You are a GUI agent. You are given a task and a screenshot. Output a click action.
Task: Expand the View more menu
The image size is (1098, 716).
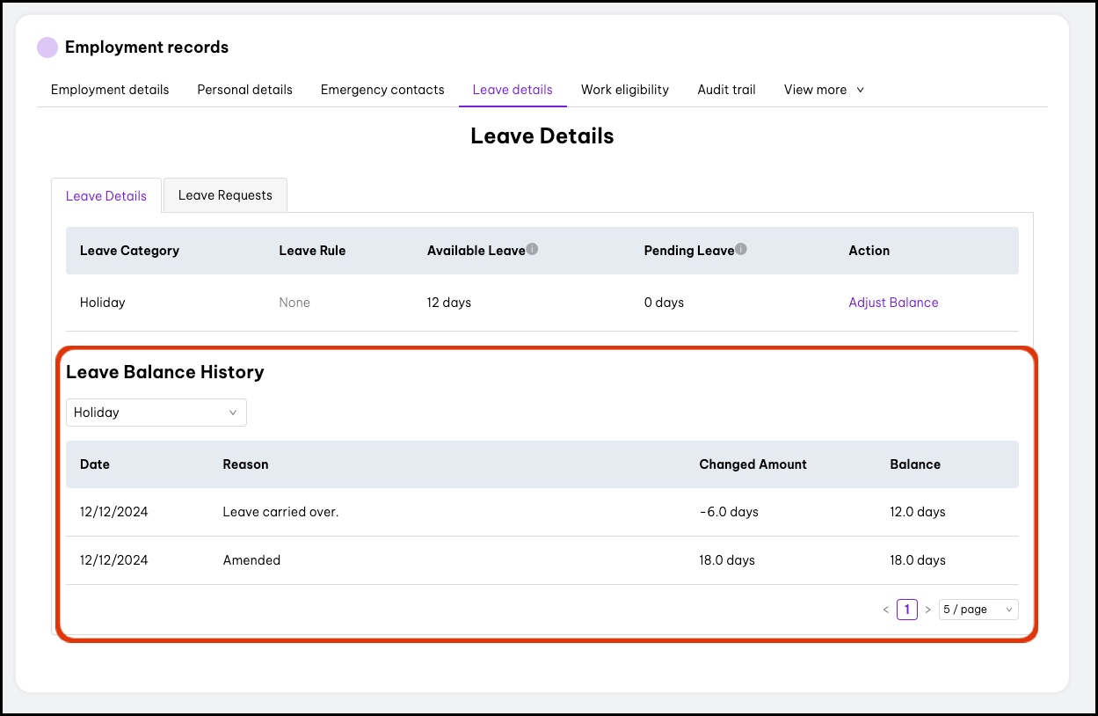(x=824, y=90)
